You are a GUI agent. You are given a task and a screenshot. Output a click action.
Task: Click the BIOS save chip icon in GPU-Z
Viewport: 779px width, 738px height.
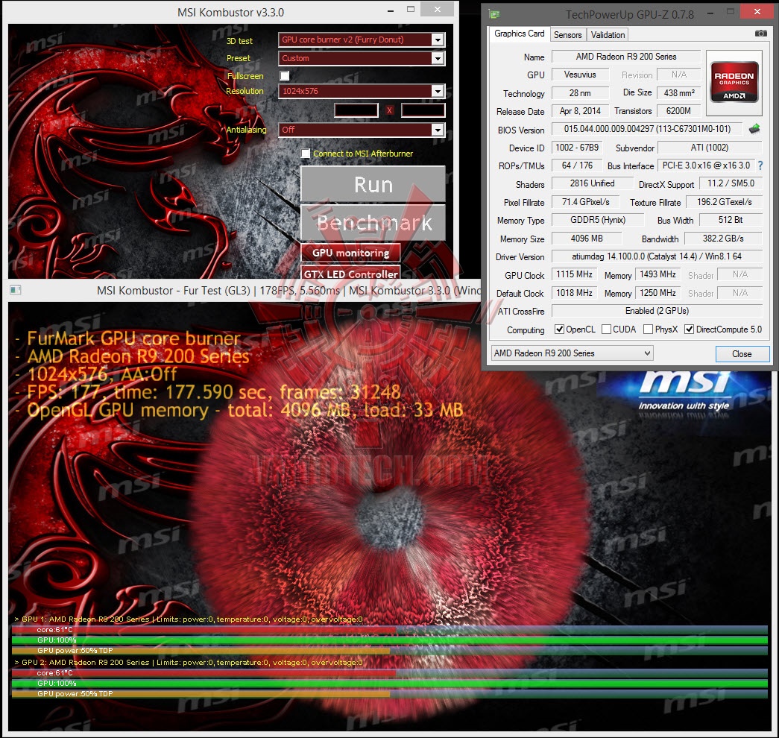click(x=754, y=129)
